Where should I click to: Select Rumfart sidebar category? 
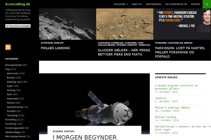(11, 111)
